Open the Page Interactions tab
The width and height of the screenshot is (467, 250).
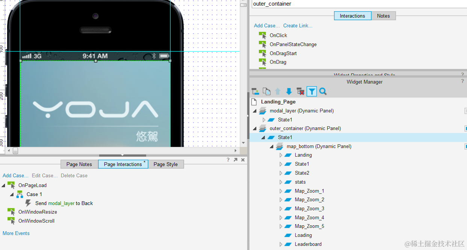tap(123, 164)
